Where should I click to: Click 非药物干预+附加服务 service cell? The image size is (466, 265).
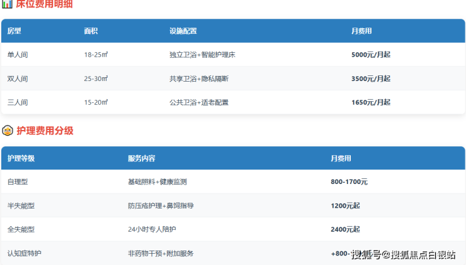(x=161, y=253)
